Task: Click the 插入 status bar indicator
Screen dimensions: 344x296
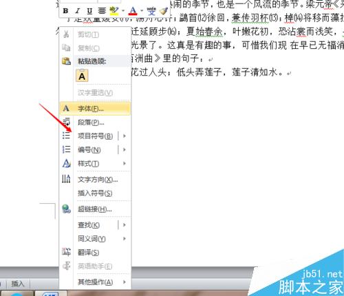Action: [x=18, y=284]
